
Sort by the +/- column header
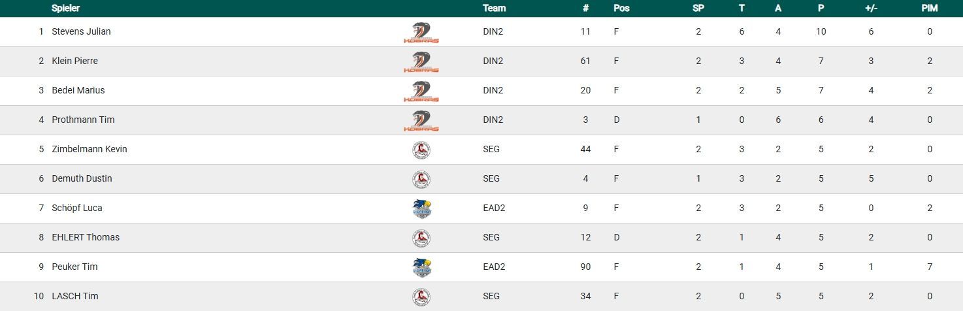871,8
